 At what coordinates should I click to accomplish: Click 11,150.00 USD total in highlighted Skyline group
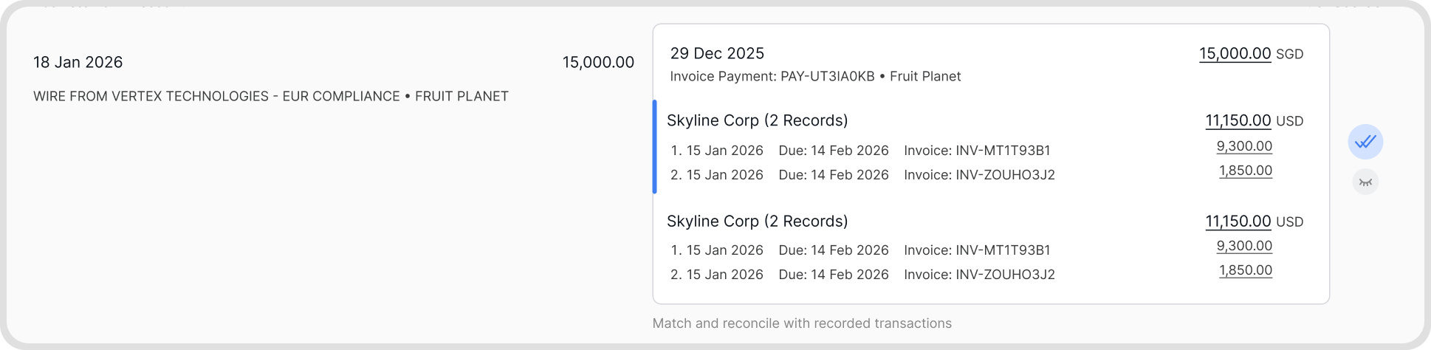pyautogui.click(x=1238, y=120)
